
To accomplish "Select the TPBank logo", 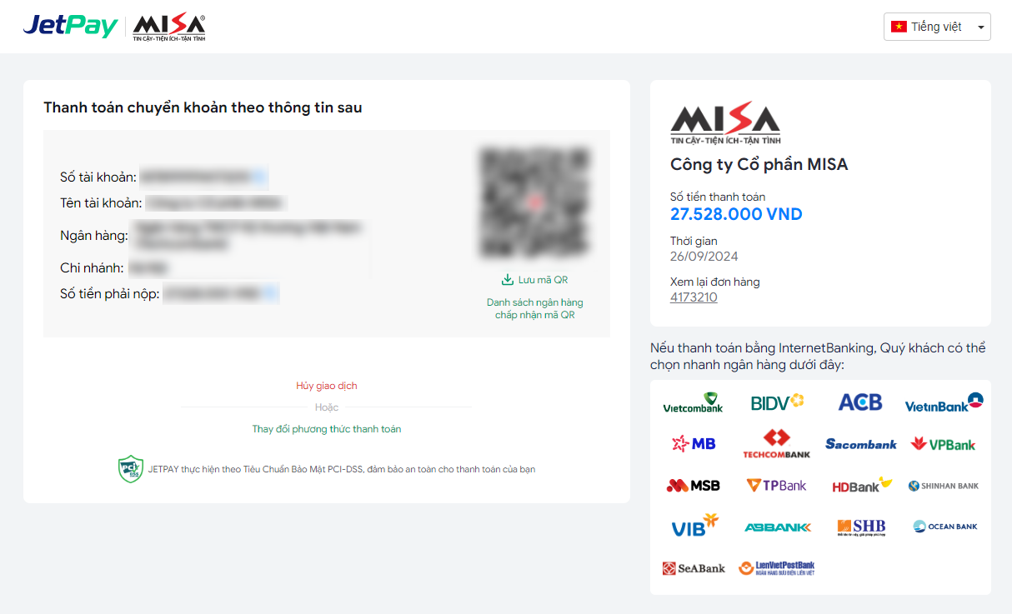I will 776,485.
